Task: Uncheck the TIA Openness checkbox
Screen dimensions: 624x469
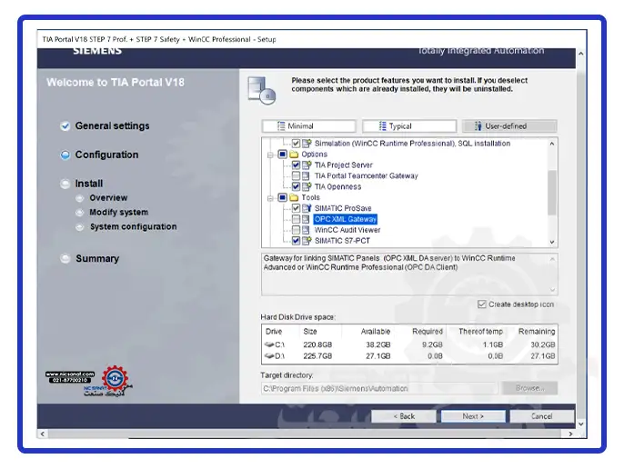Action: (x=296, y=186)
